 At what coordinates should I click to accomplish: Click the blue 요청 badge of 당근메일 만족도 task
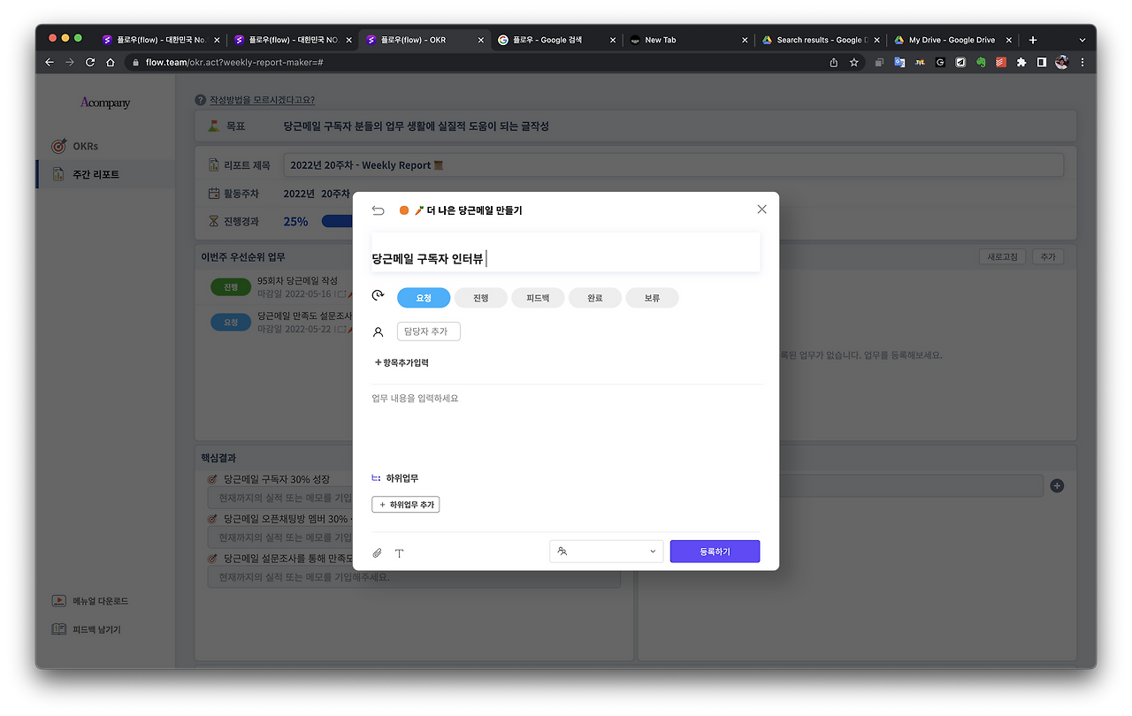point(231,322)
